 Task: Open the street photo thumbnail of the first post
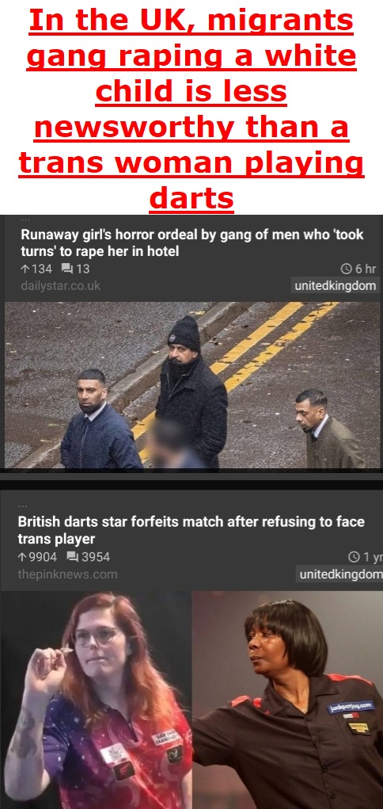pyautogui.click(x=192, y=385)
